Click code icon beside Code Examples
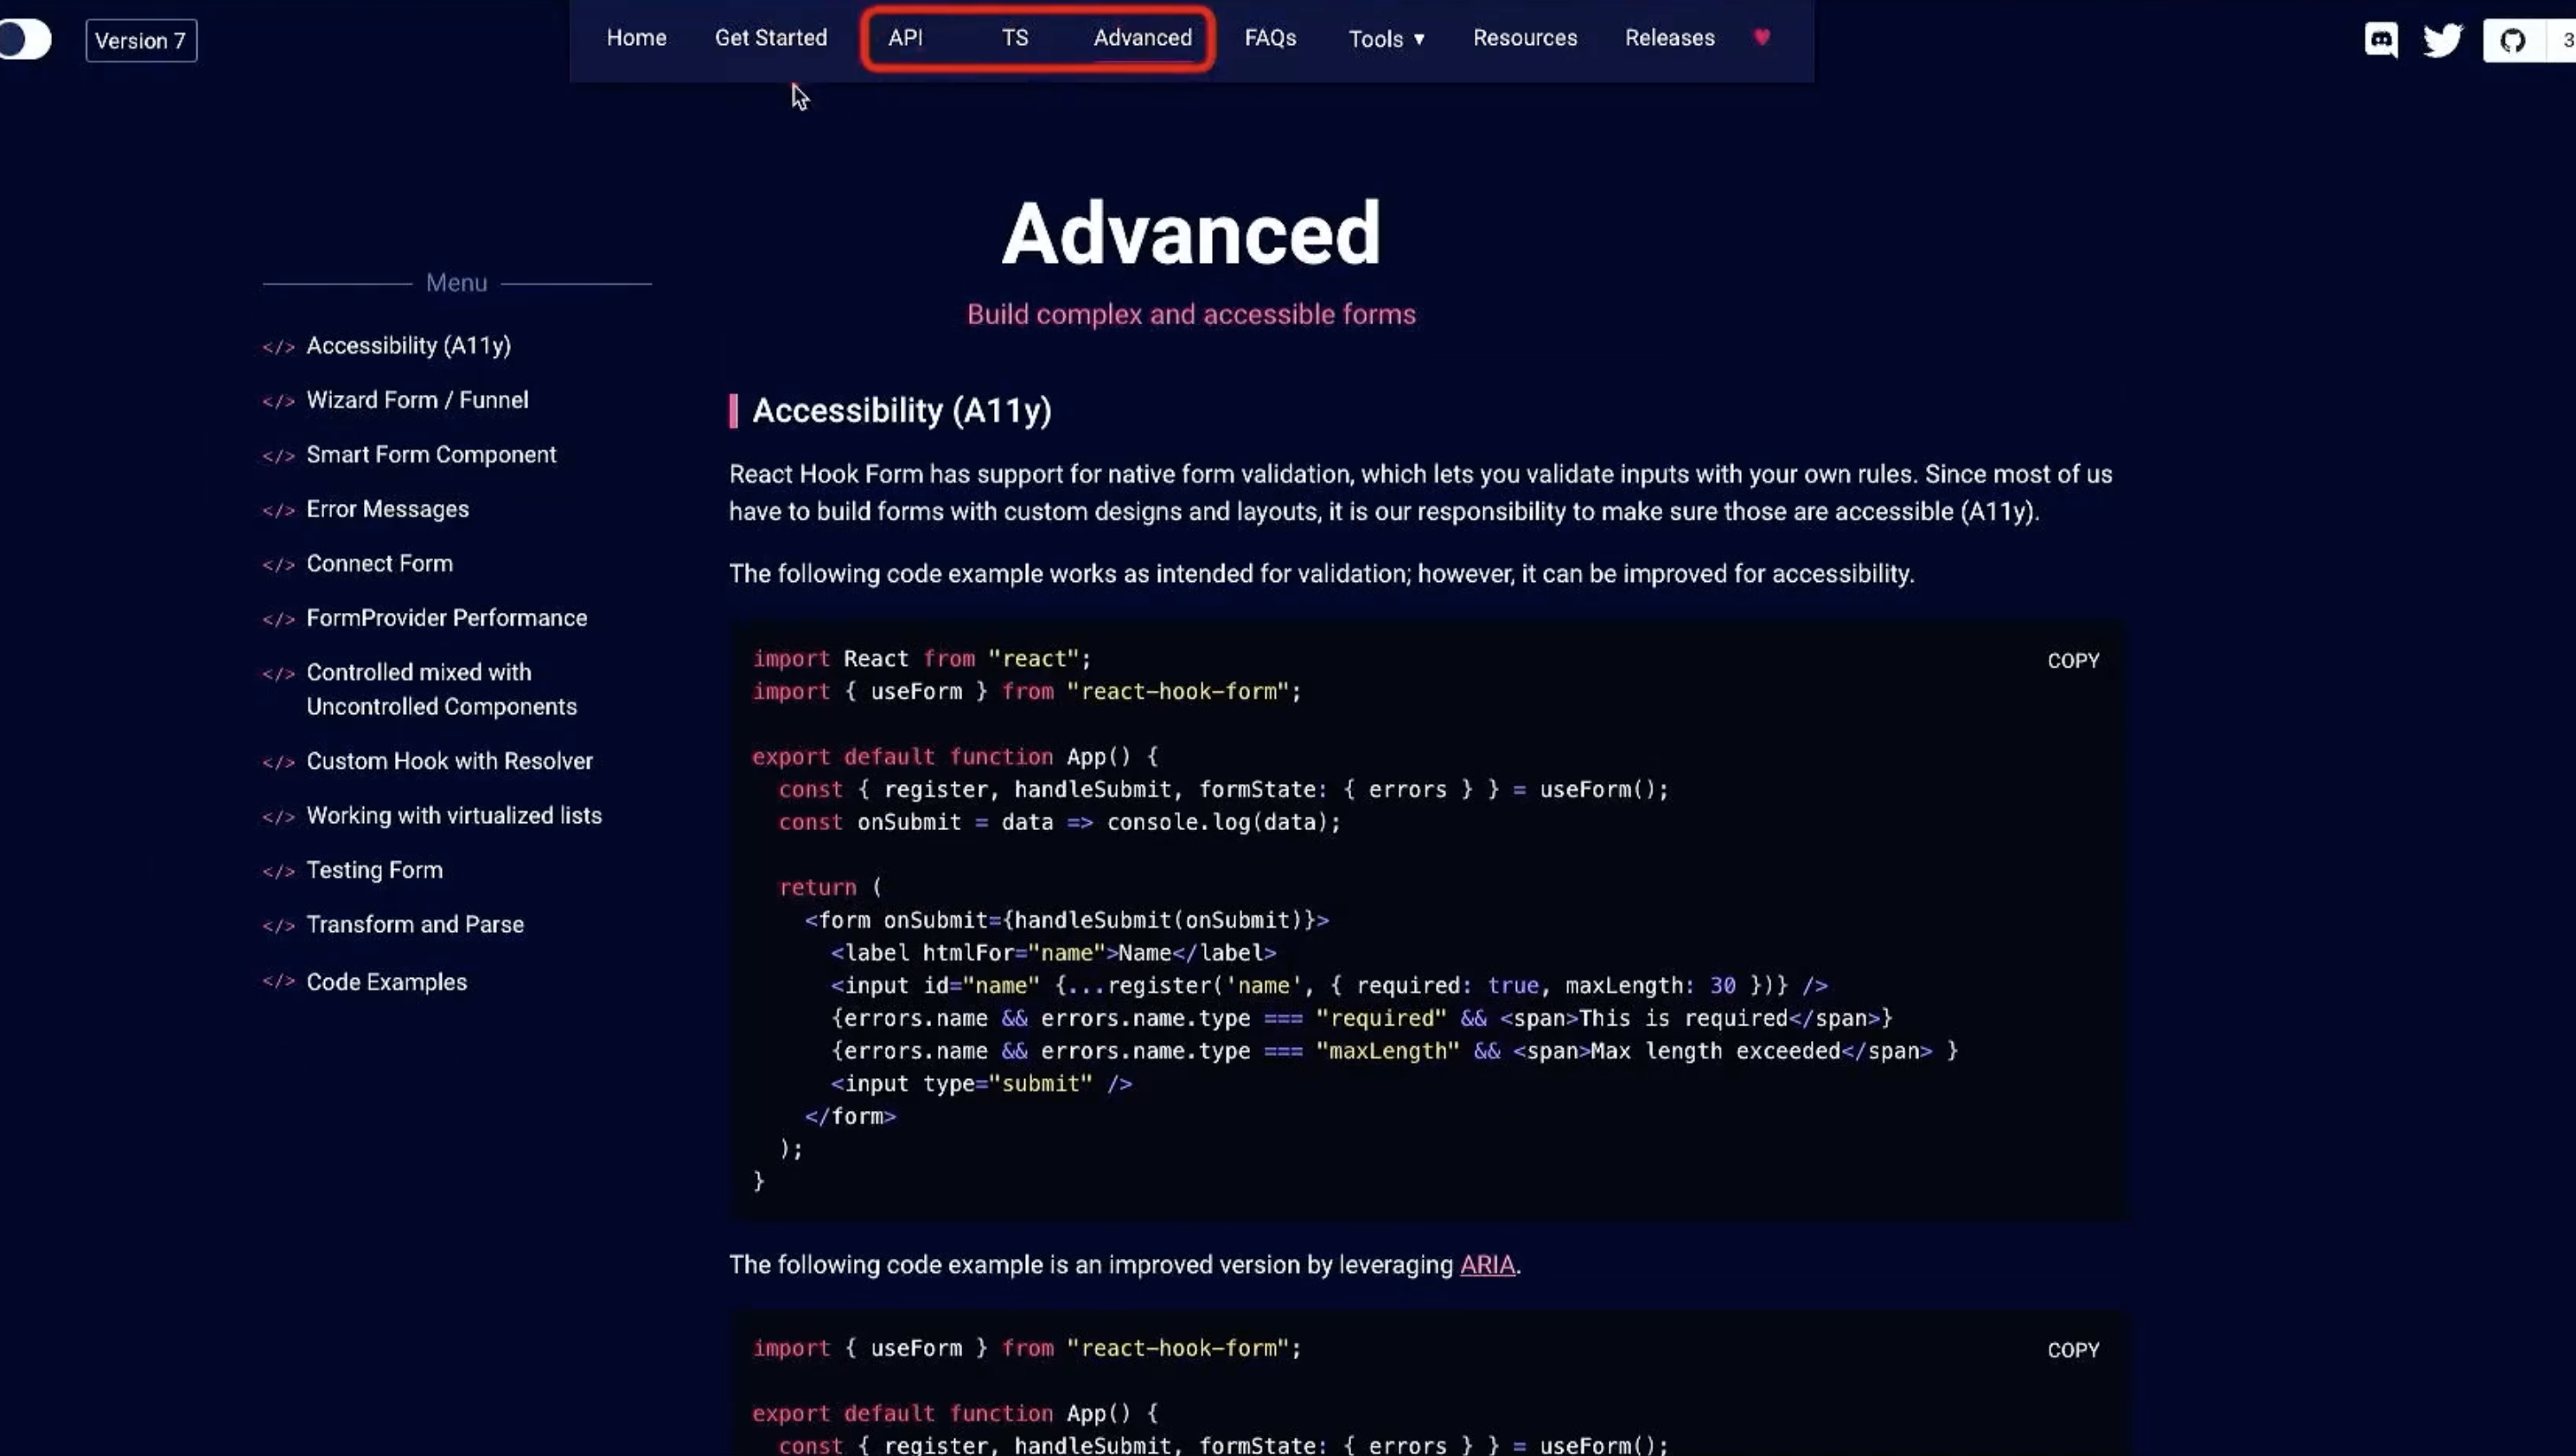Viewport: 2576px width, 1456px height. 278,981
